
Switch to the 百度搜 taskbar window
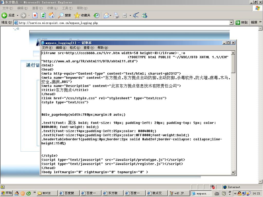tap(69, 193)
